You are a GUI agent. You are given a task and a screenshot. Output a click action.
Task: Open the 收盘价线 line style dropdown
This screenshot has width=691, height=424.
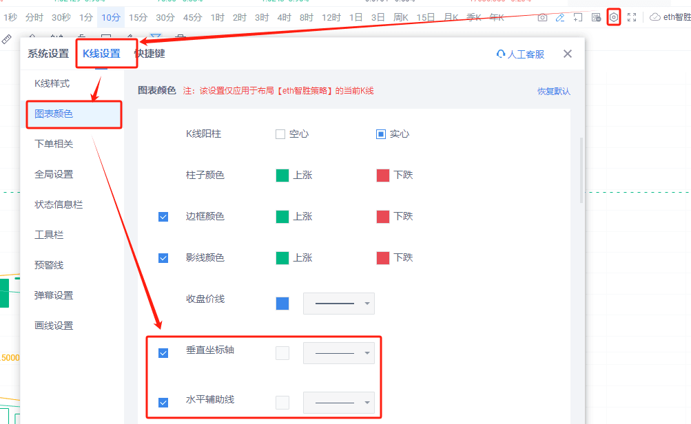339,304
